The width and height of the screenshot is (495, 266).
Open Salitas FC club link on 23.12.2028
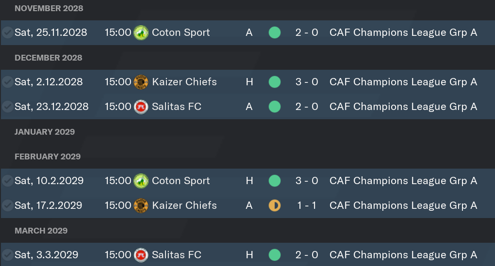tap(177, 107)
